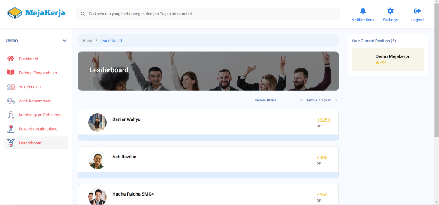Click the Leaderboard breadcrumb link

click(x=111, y=41)
